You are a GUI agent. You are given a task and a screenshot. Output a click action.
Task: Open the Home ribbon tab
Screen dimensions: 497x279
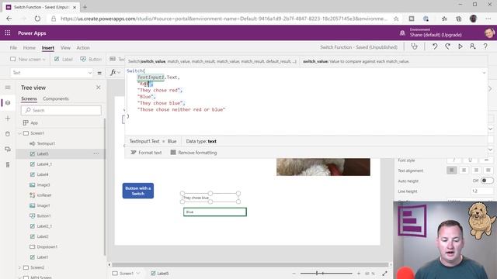tap(30, 48)
